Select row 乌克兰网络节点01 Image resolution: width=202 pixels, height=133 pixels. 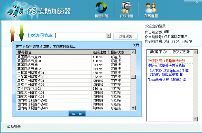click(73, 80)
